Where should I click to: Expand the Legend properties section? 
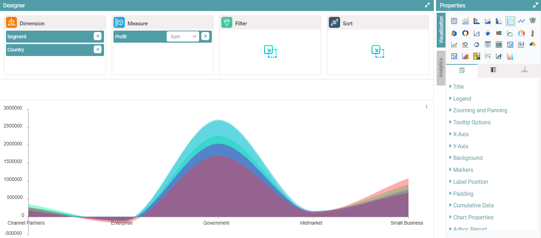[462, 99]
